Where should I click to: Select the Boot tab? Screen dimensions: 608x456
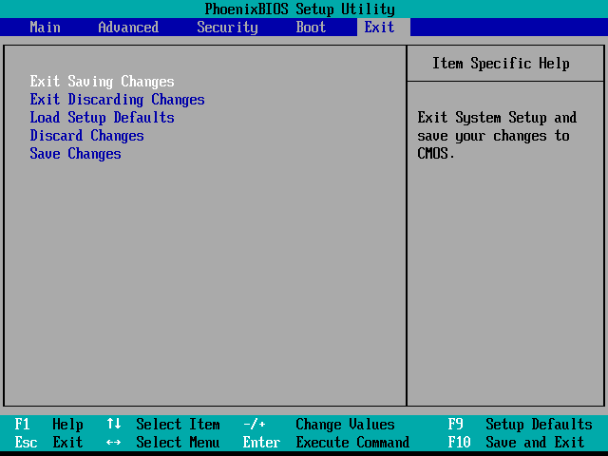[311, 27]
